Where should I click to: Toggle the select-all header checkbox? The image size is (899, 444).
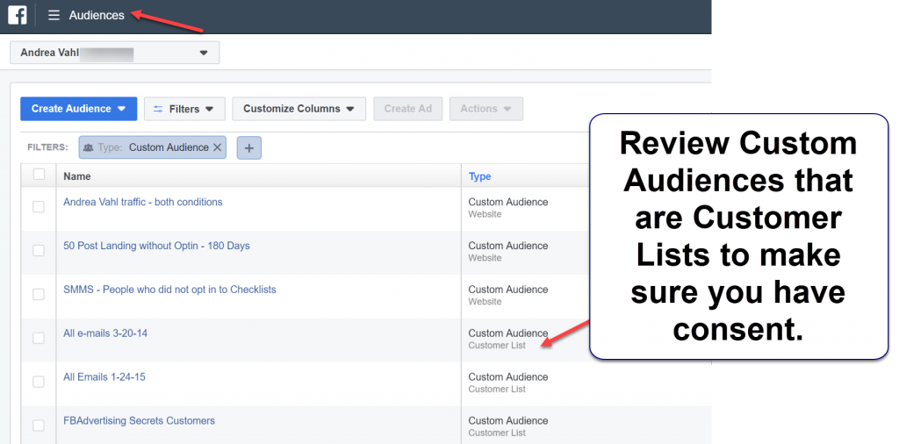[39, 175]
